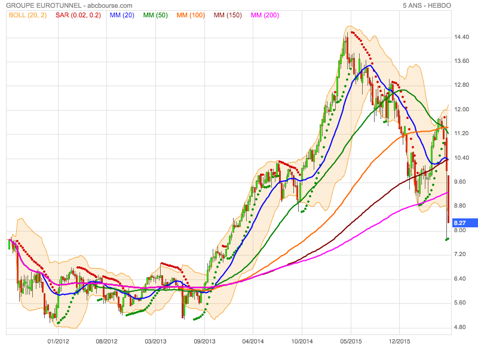478x347 pixels.
Task: Click the blue 8.27 current price tag
Action: (x=465, y=223)
